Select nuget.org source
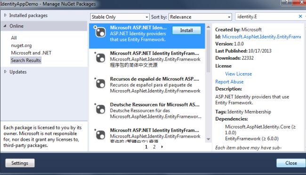The image size is (306, 175). point(21,46)
